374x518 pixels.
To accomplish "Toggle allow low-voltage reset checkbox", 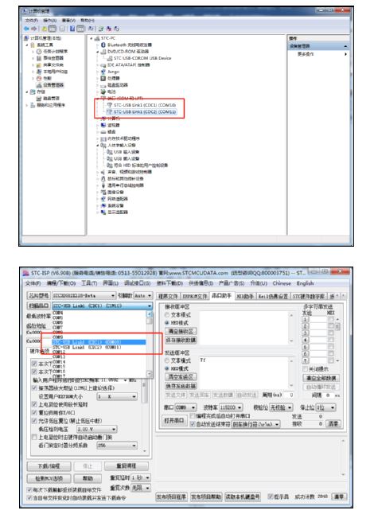I will click(34, 421).
